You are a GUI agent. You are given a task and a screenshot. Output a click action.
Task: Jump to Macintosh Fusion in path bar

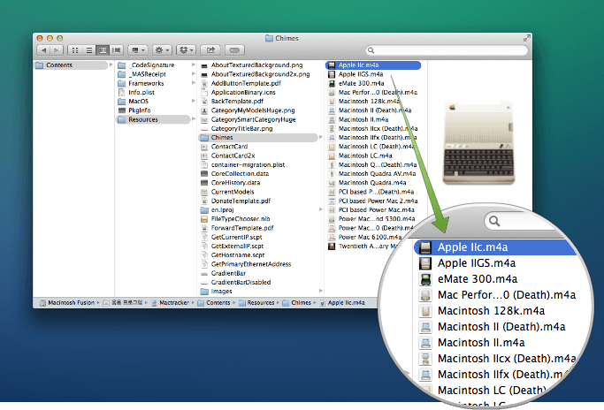(67, 302)
